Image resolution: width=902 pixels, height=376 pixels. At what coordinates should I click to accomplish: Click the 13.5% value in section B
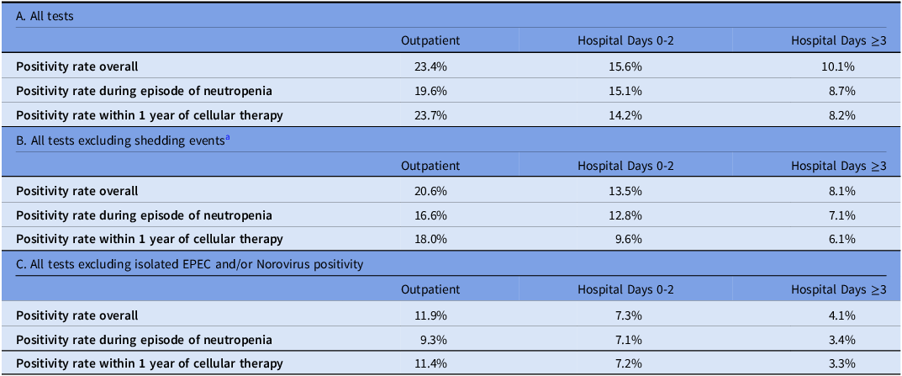coord(628,191)
